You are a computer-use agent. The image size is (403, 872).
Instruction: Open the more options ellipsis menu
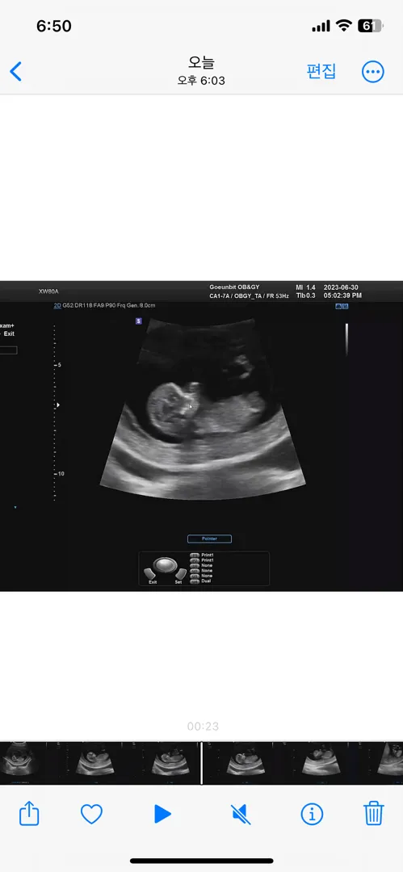click(x=372, y=71)
